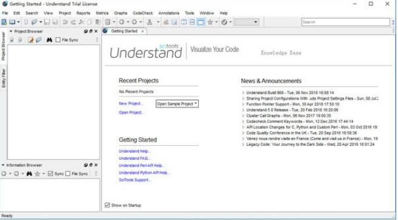398x220 pixels.
Task: Open the dropdown arrow beside the CodeCheck icon
Action: (x=230, y=22)
